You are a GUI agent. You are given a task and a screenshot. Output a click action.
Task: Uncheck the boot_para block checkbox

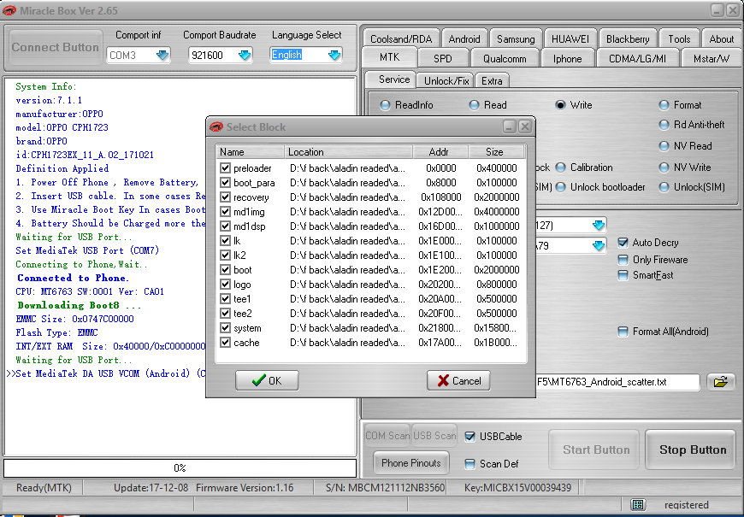pos(226,183)
